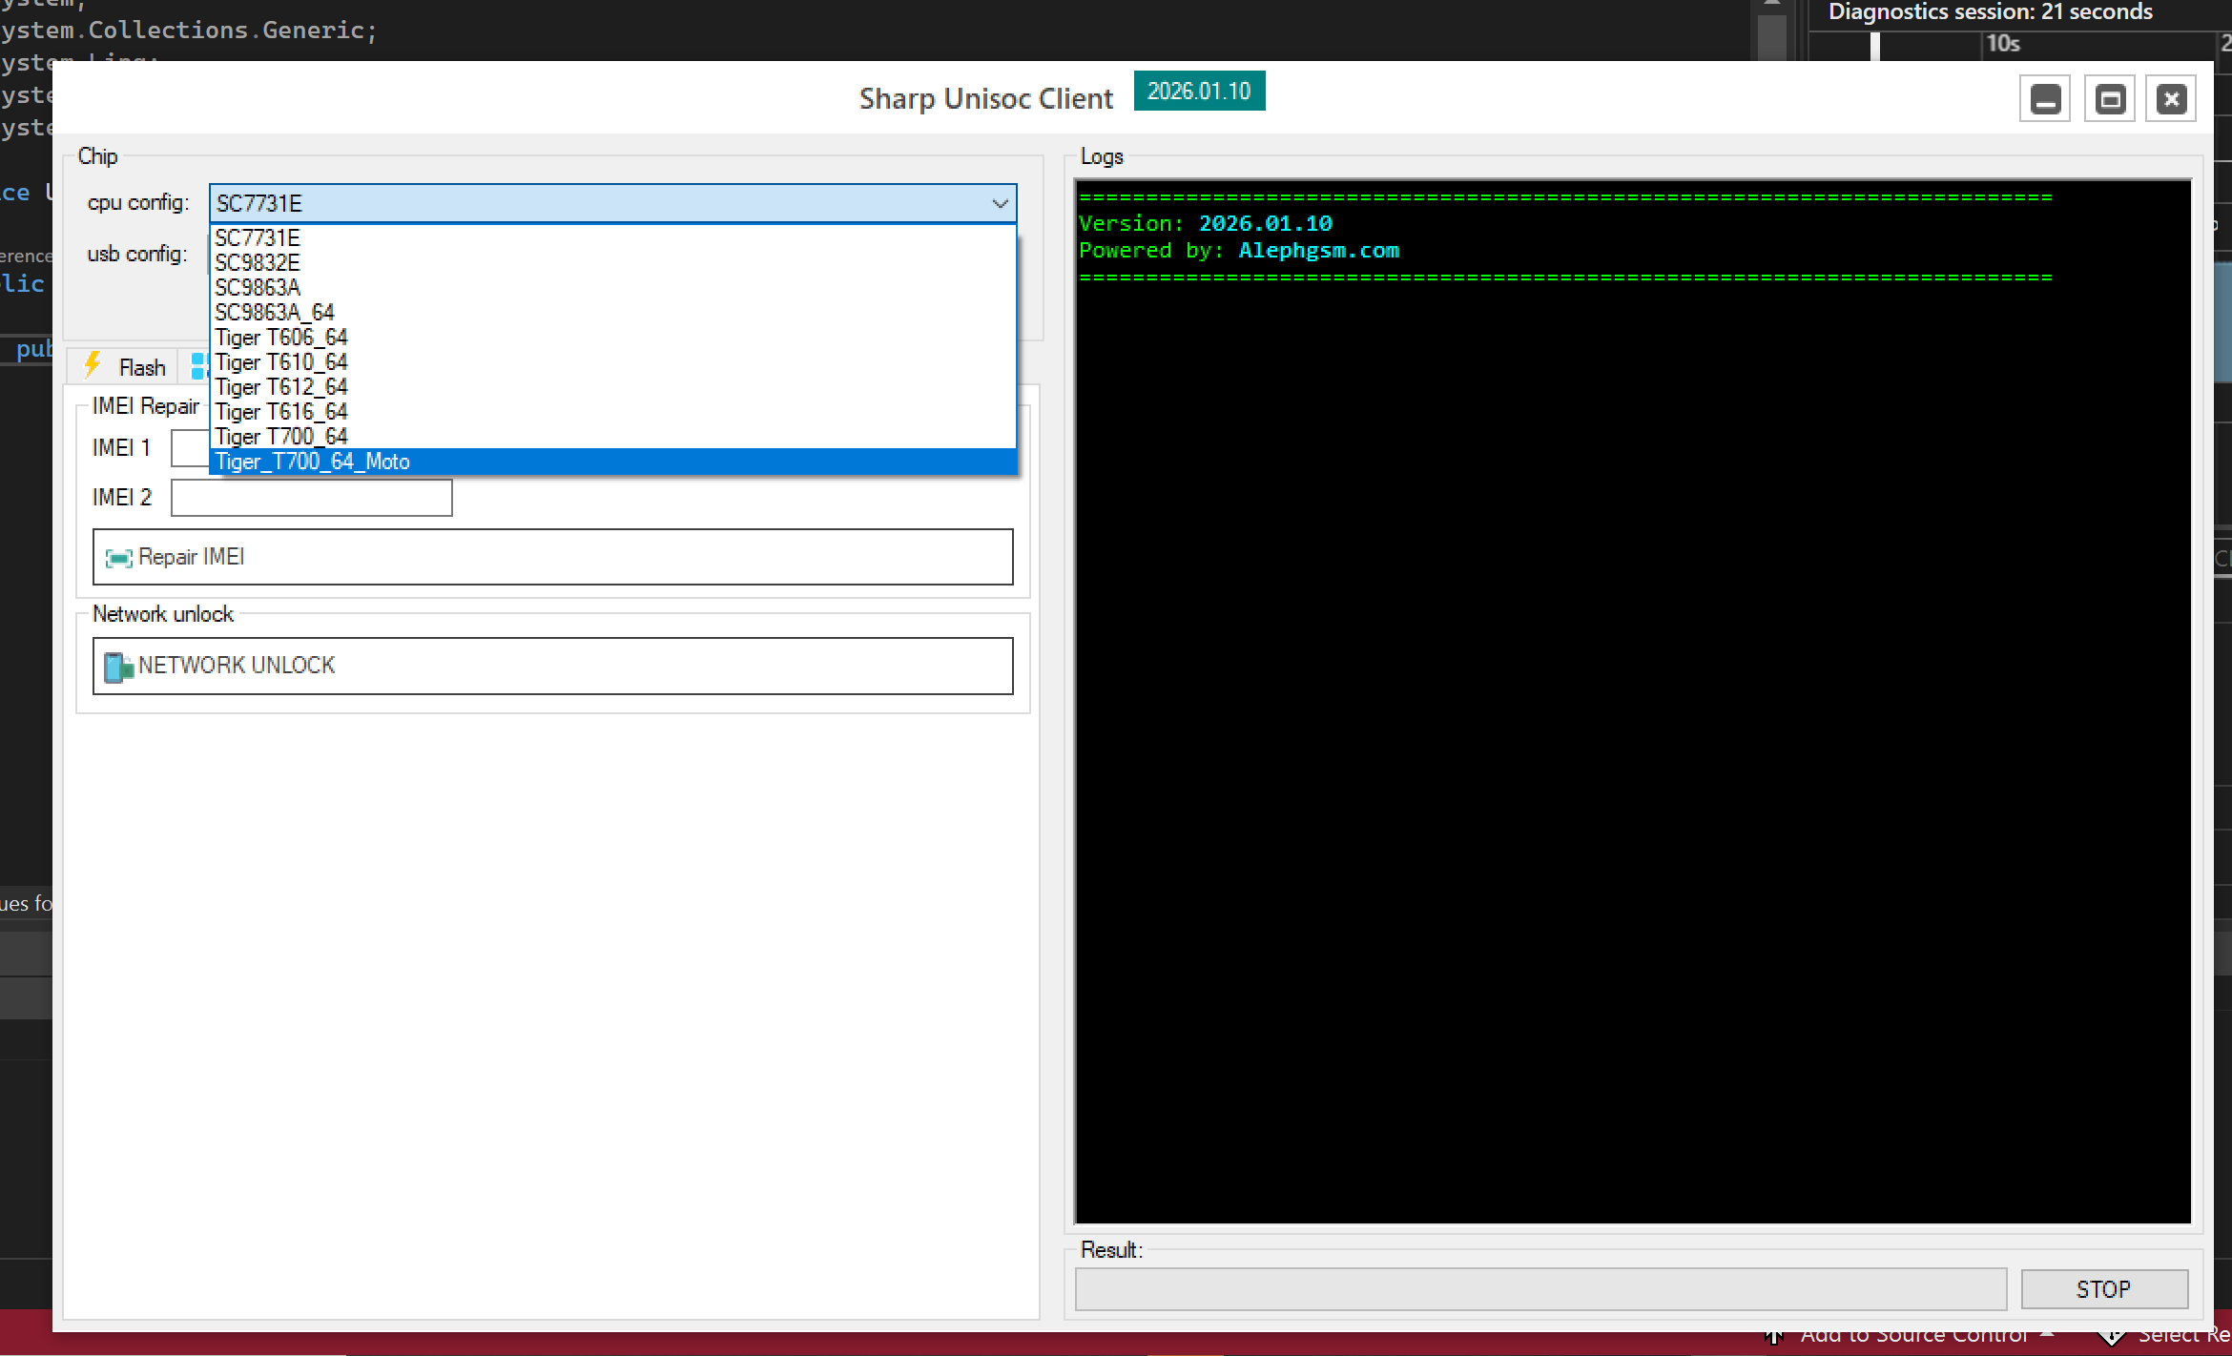
Task: Focus the IMEI 2 input field
Action: [312, 498]
